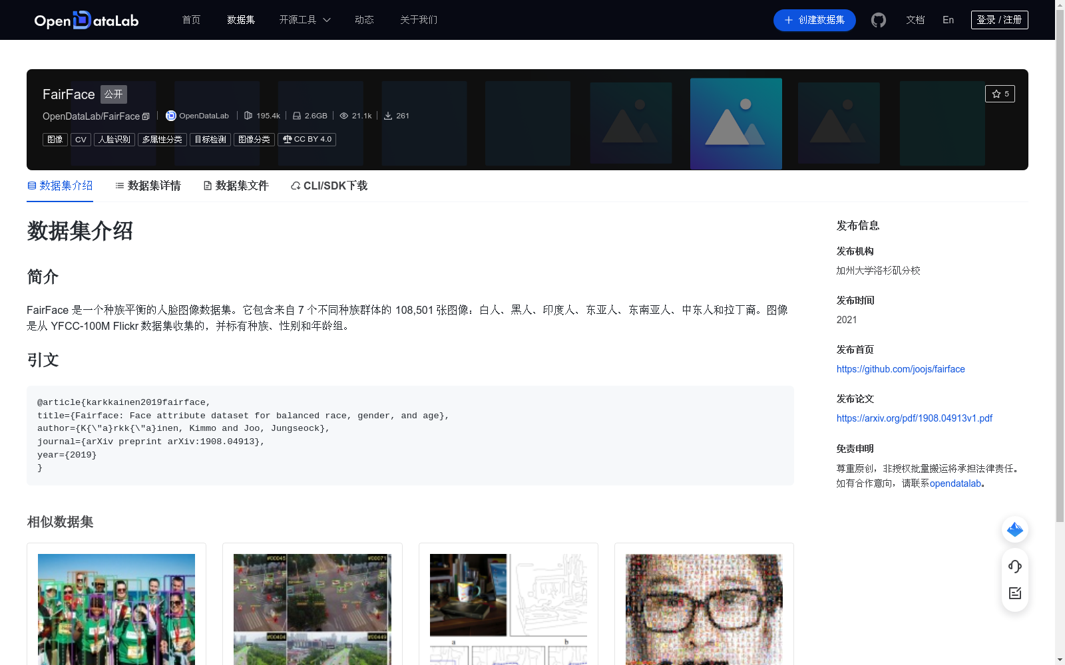Click the scrollbar down arrow
Screen dimensions: 1065x665
coord(1060,660)
